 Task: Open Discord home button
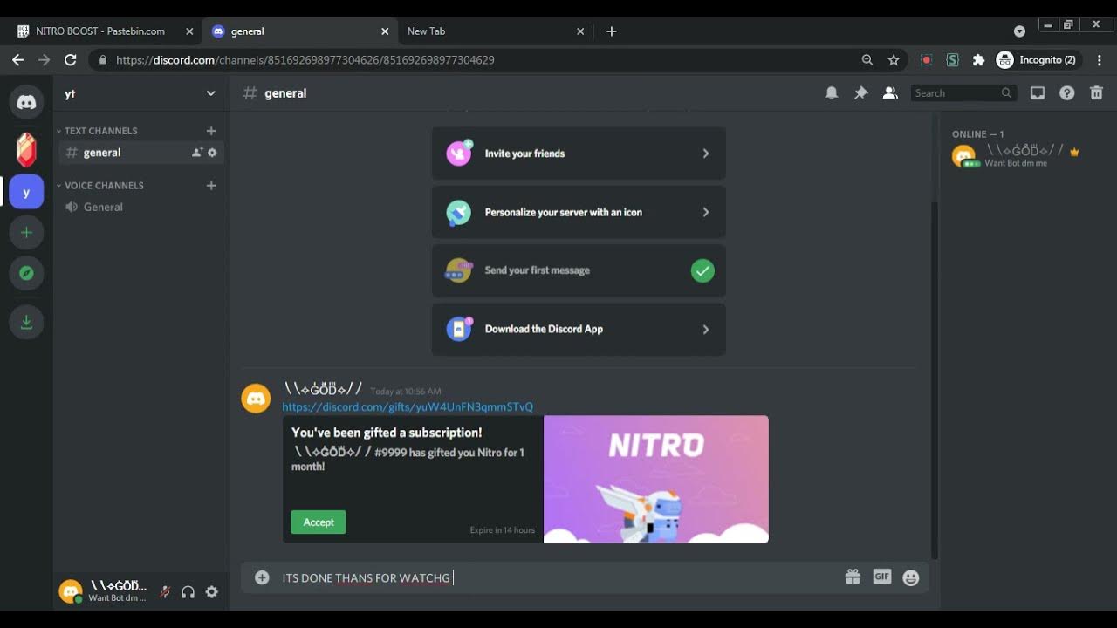26,102
